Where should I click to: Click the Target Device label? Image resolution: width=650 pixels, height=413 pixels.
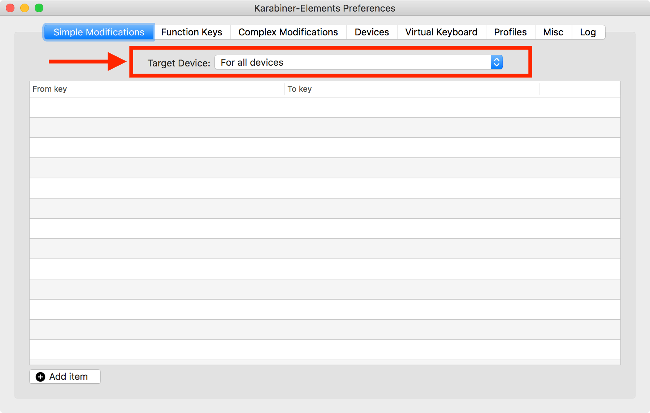click(179, 63)
